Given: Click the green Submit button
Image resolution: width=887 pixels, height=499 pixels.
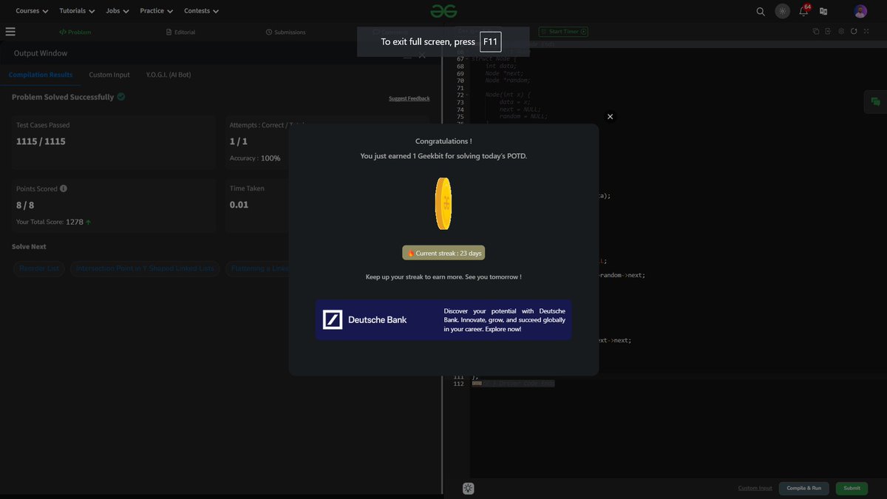Looking at the screenshot, I should point(852,489).
